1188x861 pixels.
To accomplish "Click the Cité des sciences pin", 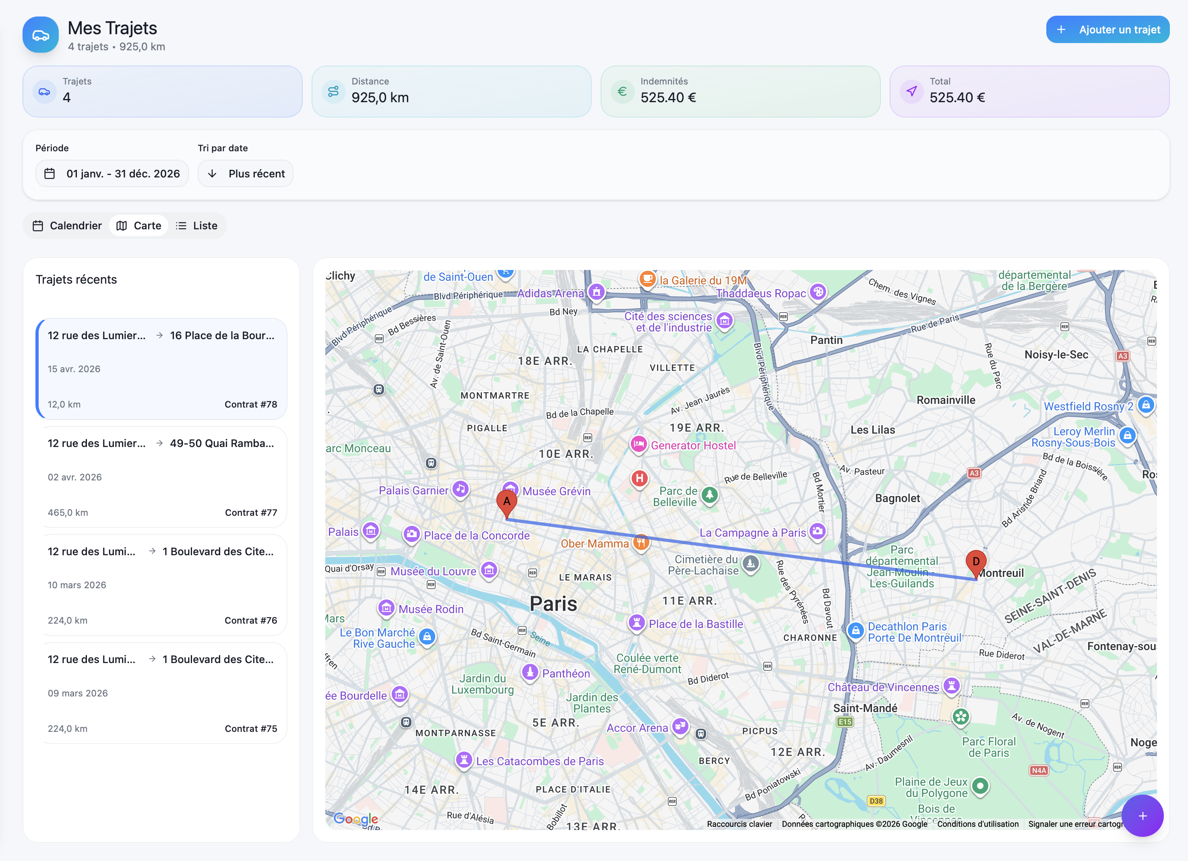I will (x=724, y=321).
